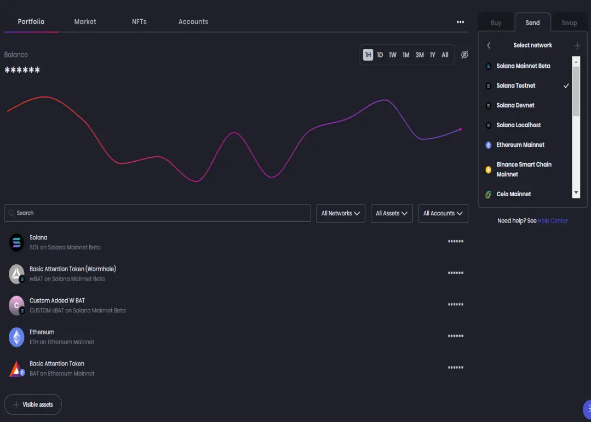
Task: Choose Solana Localhost network
Action: 527,125
